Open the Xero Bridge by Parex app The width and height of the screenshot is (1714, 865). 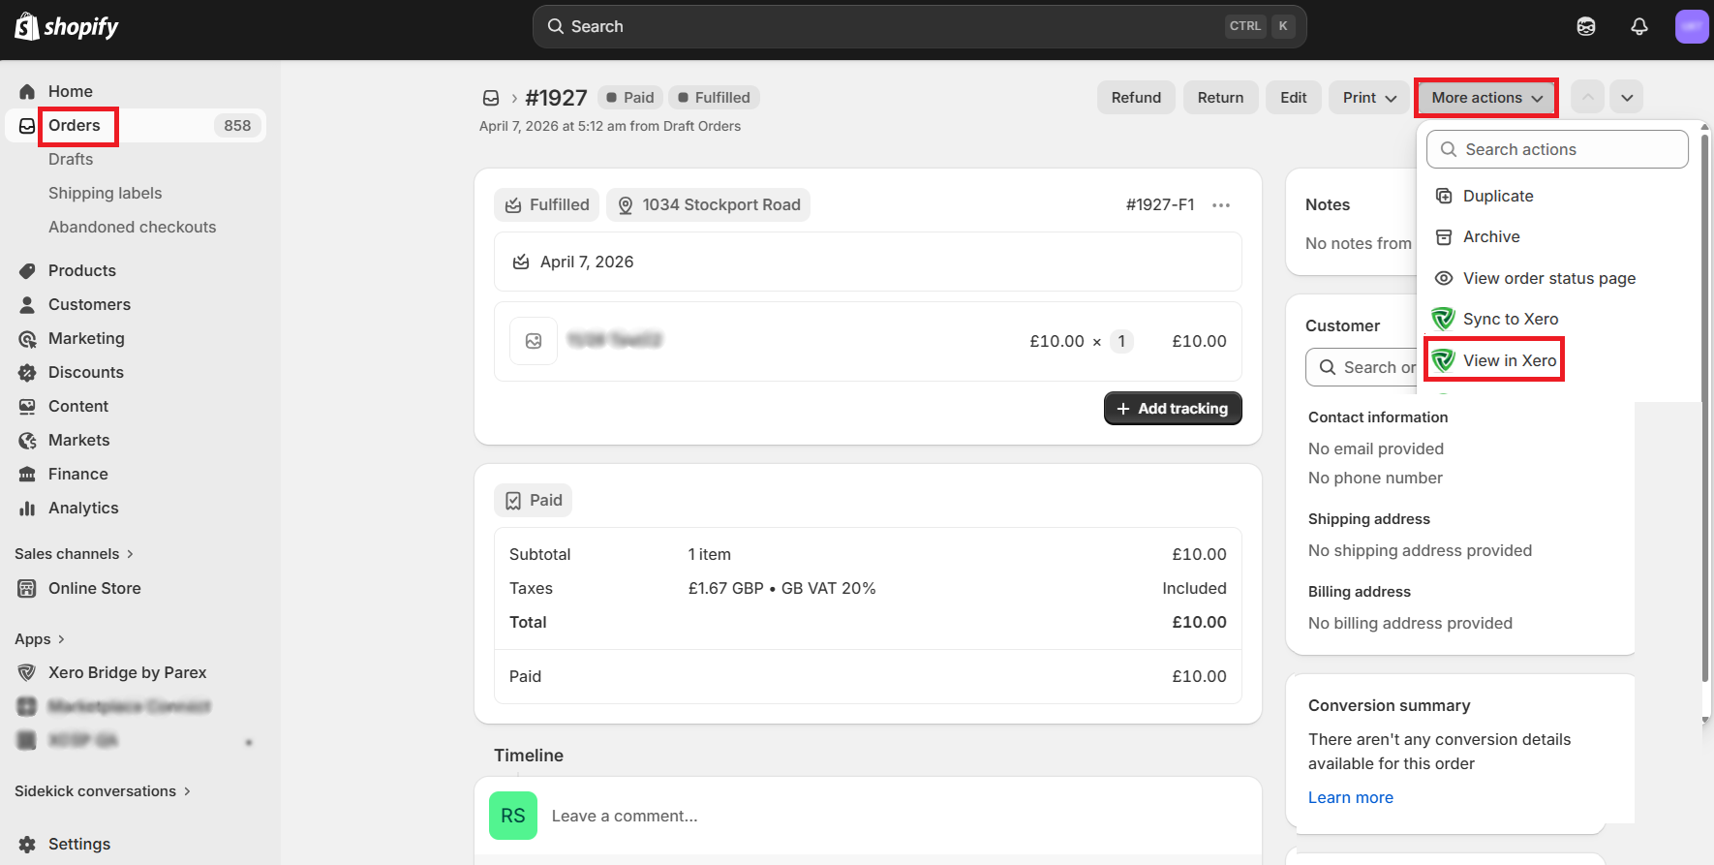coord(127,672)
